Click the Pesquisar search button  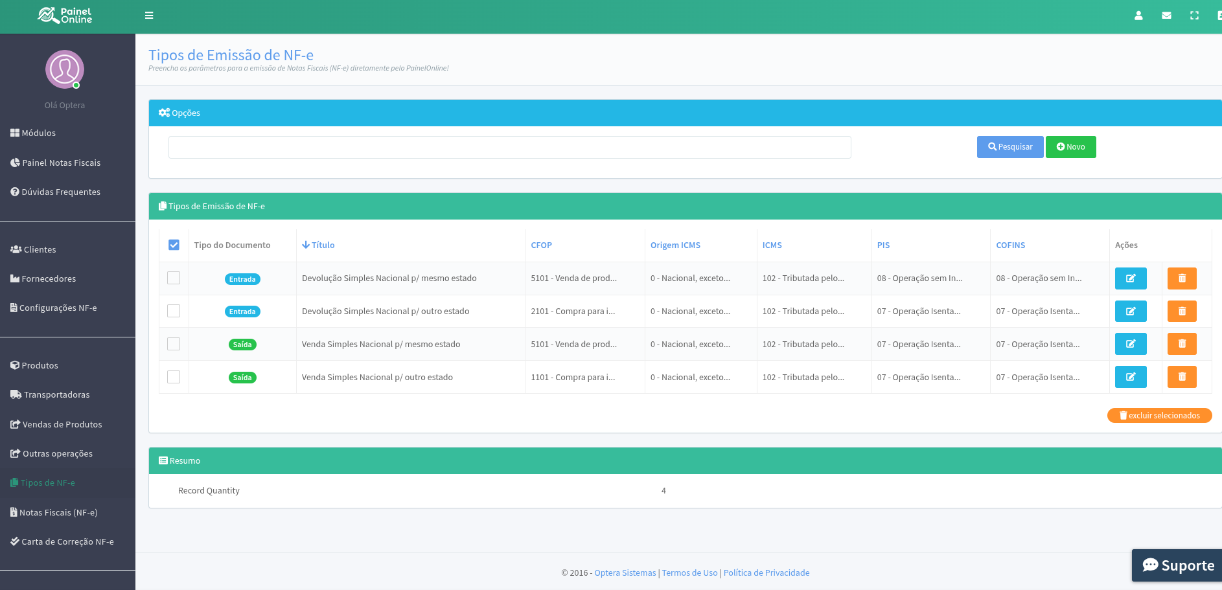pyautogui.click(x=1009, y=147)
